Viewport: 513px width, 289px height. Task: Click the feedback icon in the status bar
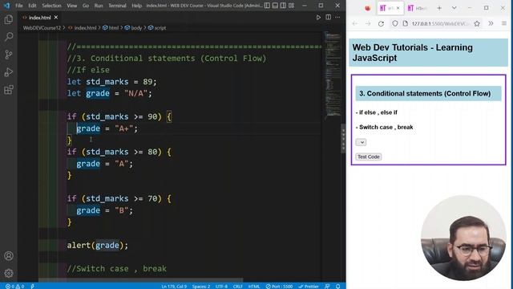[327, 287]
